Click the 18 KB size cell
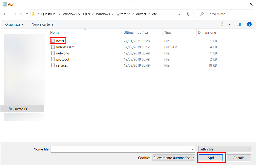 point(212,65)
